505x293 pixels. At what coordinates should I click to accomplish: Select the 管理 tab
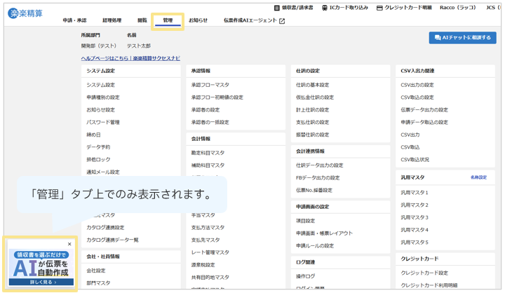[x=168, y=20]
